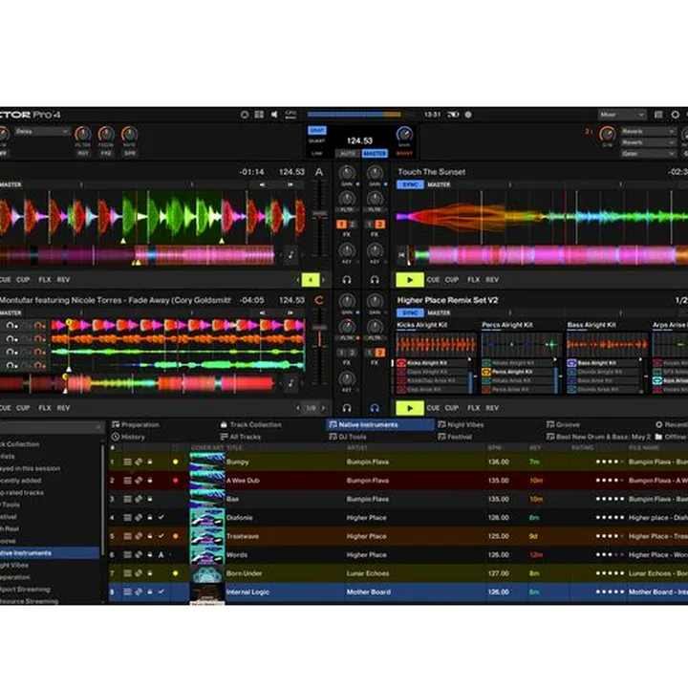Click the deck C letter icon
This screenshot has width=688, height=688.
click(319, 300)
